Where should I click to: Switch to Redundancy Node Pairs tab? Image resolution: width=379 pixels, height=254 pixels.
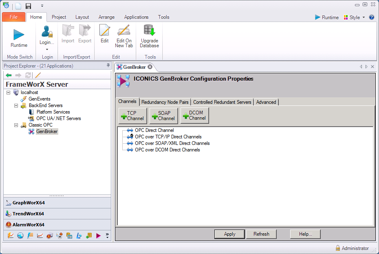(x=165, y=102)
